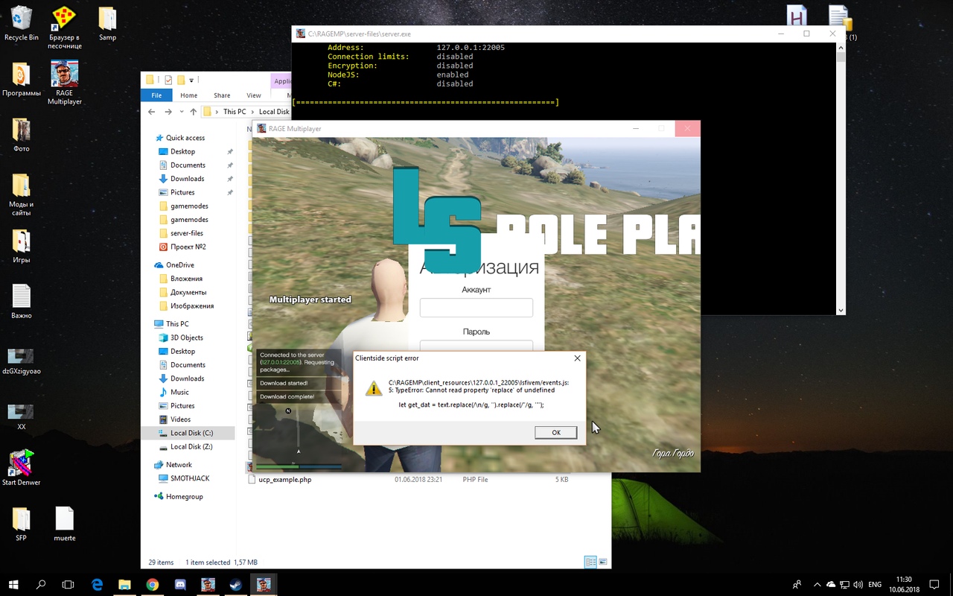Open dzGXzigyoao desktop icon
The image size is (953, 596).
[x=22, y=361]
